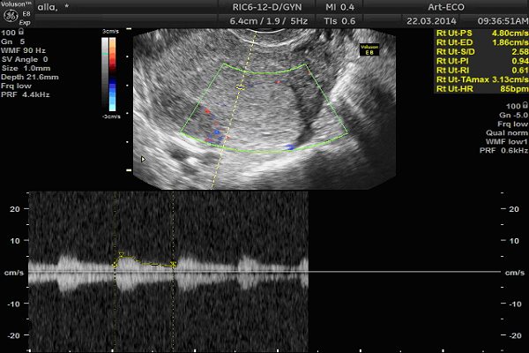Click the time 09:36:51AM
529x353 pixels.
503,21
